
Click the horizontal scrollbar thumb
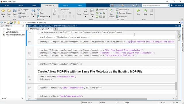point(92,99)
